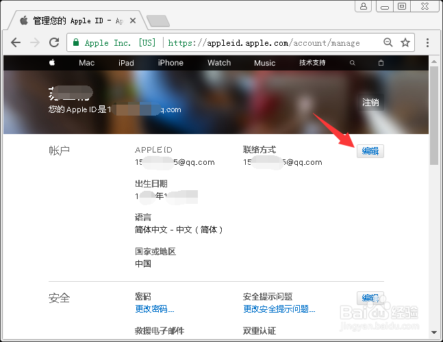Viewport: 443px width, 342px height.
Task: Open Chrome three-dot menu
Action: point(427,42)
